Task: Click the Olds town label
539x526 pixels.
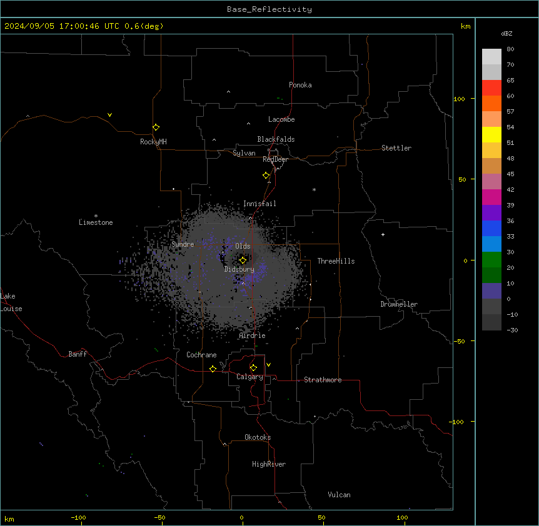Action: 243,246
